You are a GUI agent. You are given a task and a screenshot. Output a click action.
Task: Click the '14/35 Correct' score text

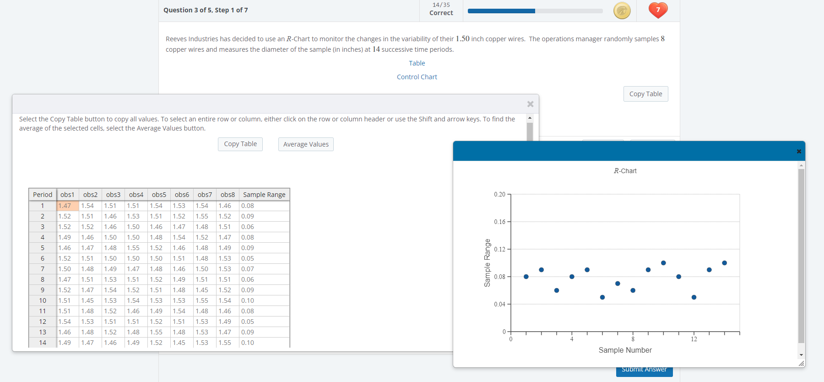coord(441,9)
